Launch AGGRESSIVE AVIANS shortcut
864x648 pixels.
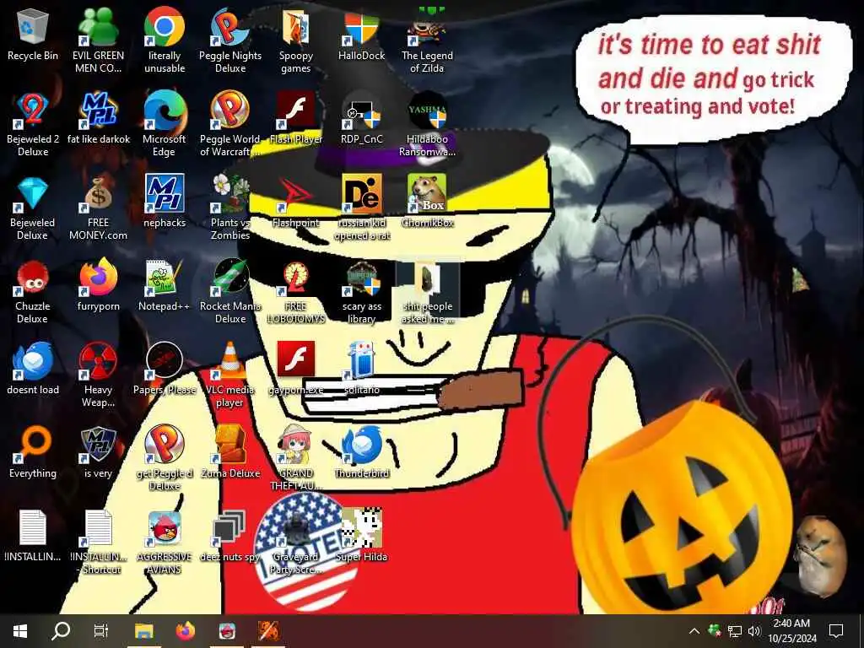pos(165,543)
